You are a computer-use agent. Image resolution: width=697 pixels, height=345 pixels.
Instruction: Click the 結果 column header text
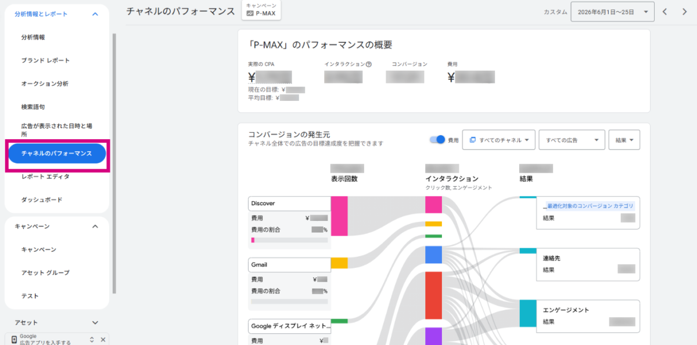pos(526,179)
